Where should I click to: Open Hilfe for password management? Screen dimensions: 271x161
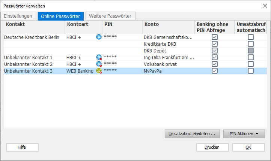click(x=22, y=147)
